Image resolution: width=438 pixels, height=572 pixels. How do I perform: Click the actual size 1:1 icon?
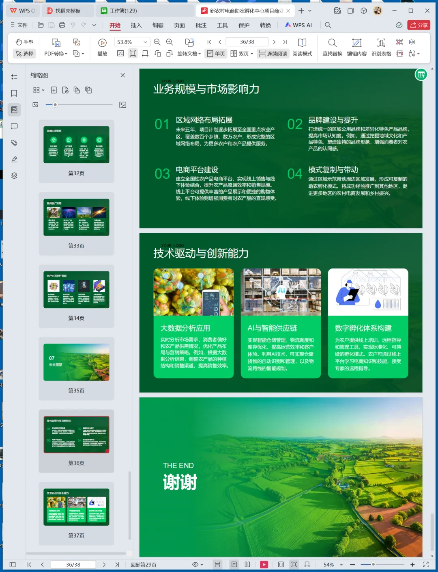point(120,53)
